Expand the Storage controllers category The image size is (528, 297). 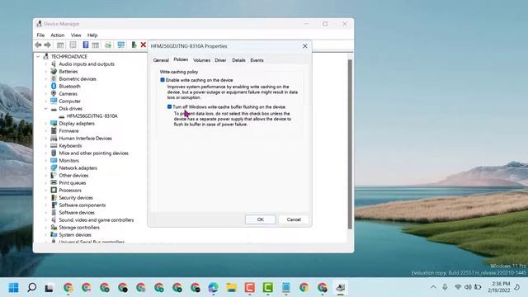coord(46,228)
